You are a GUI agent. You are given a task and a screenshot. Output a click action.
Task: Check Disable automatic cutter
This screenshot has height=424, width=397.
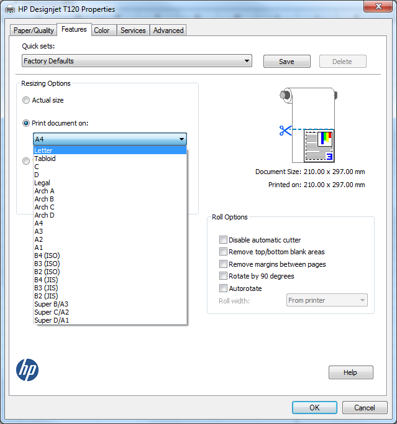(223, 240)
